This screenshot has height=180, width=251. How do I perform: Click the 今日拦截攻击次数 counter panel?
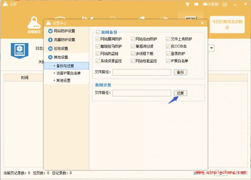[x=227, y=24]
